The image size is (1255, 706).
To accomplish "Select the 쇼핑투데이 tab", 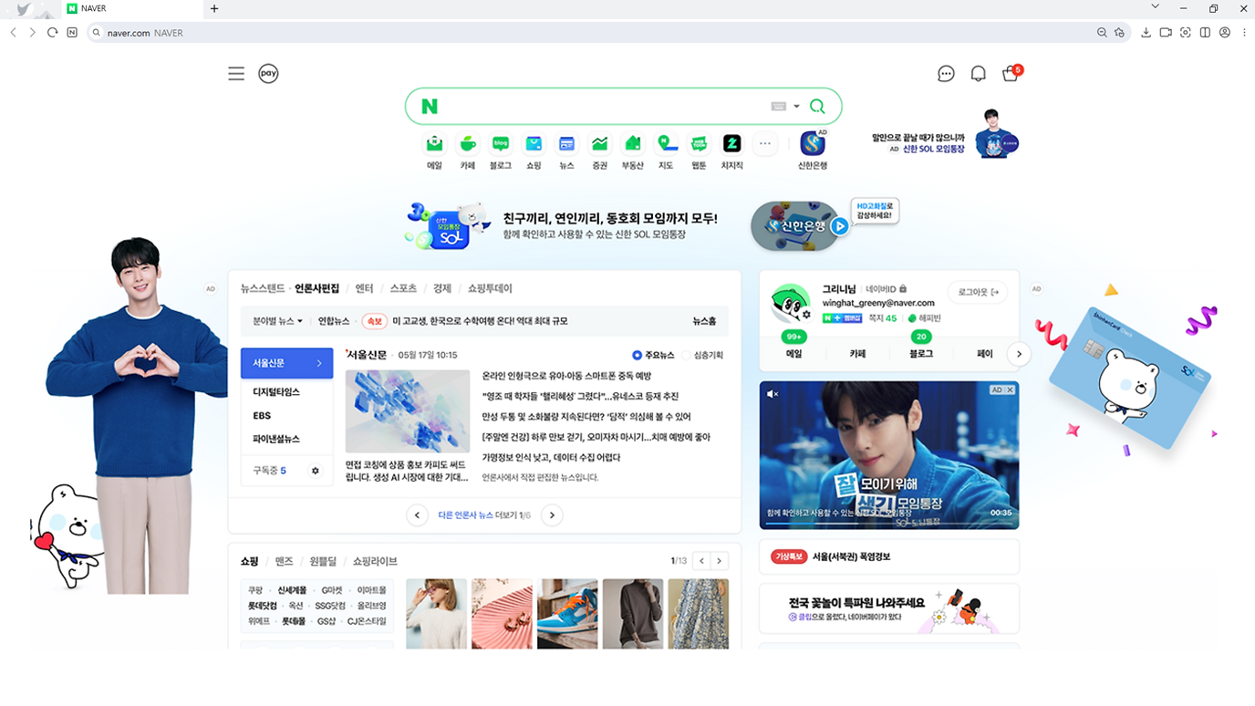I will (x=490, y=288).
